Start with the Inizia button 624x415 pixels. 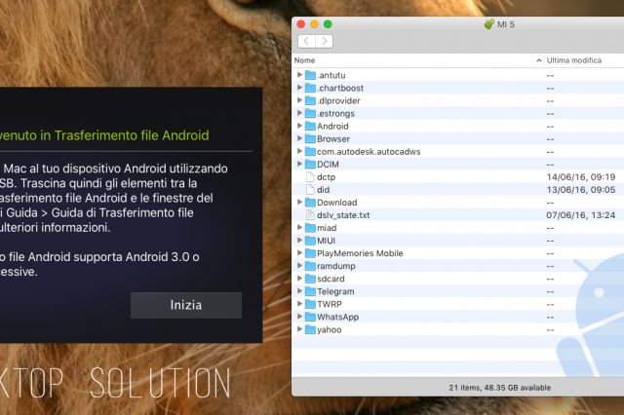(186, 305)
